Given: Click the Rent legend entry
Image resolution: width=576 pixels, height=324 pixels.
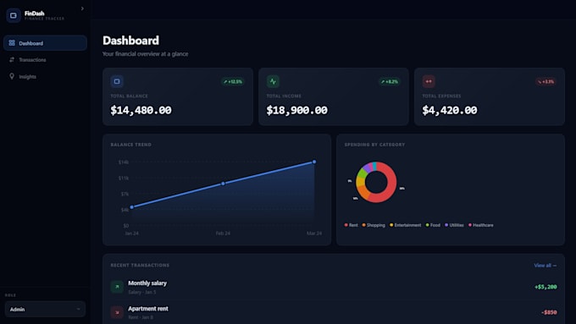Looking at the screenshot, I should click(351, 225).
